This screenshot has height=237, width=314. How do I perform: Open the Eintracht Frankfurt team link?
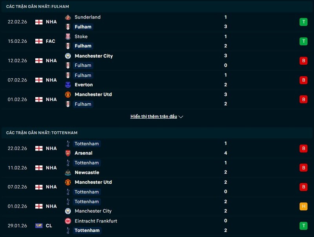point(96,221)
